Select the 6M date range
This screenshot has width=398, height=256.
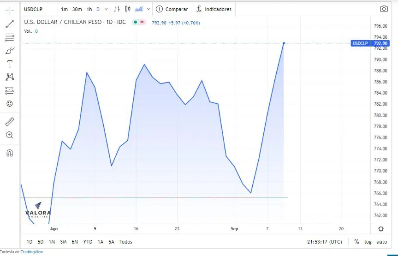75,242
